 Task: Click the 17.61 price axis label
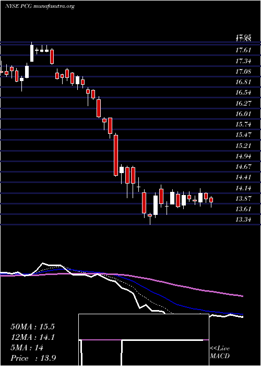(243, 50)
